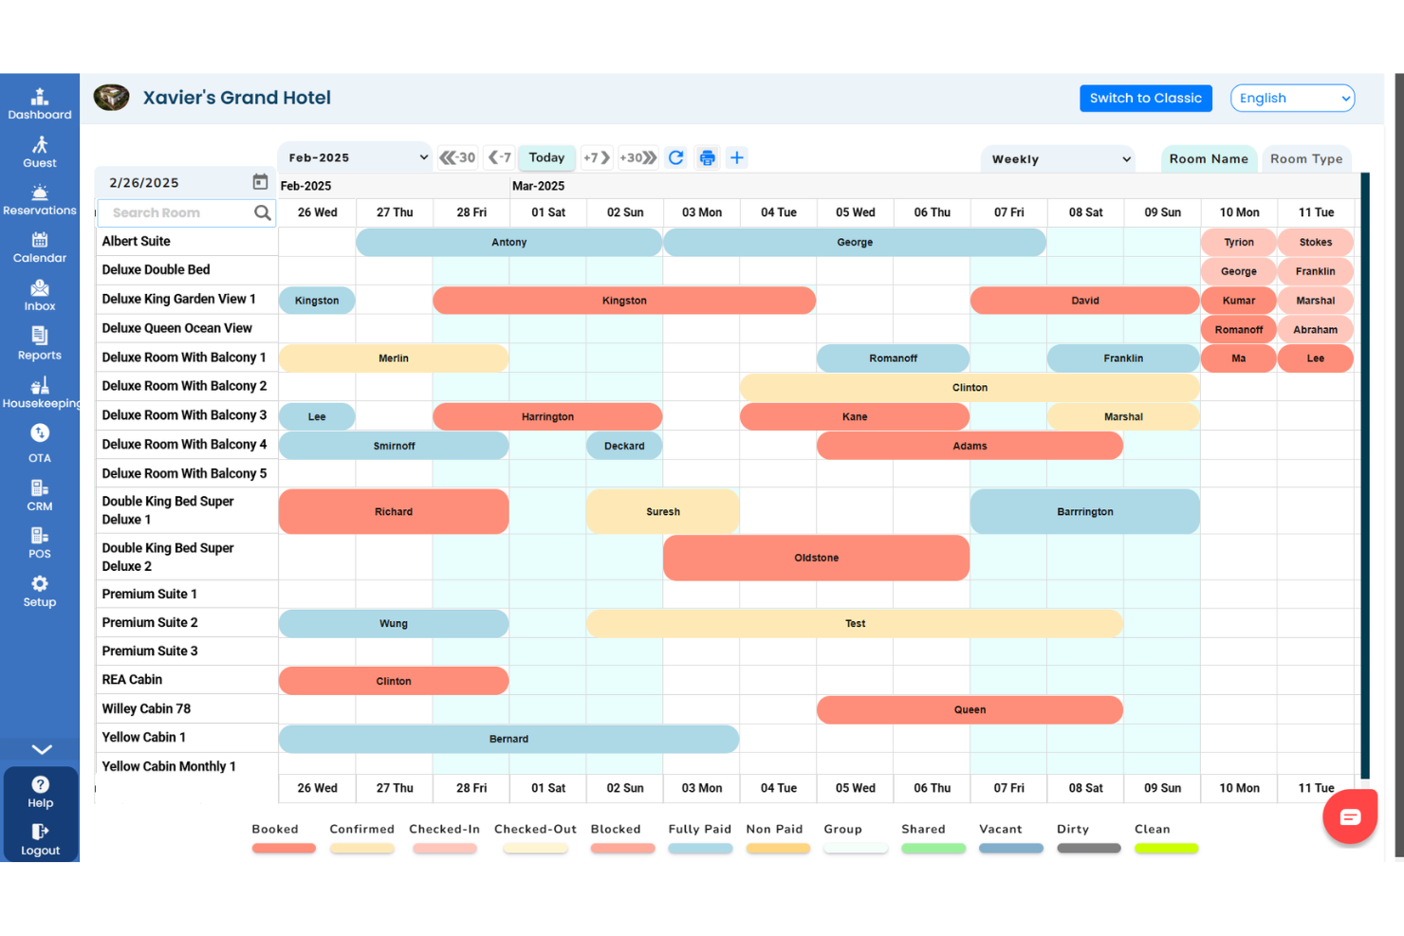1404x936 pixels.
Task: Open the Help icon
Action: 41,784
